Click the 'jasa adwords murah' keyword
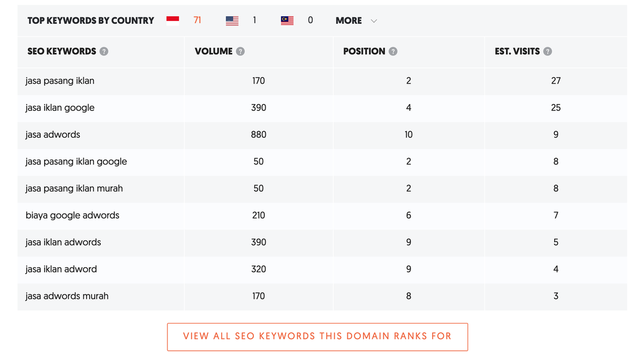This screenshot has width=639, height=363. click(x=67, y=296)
